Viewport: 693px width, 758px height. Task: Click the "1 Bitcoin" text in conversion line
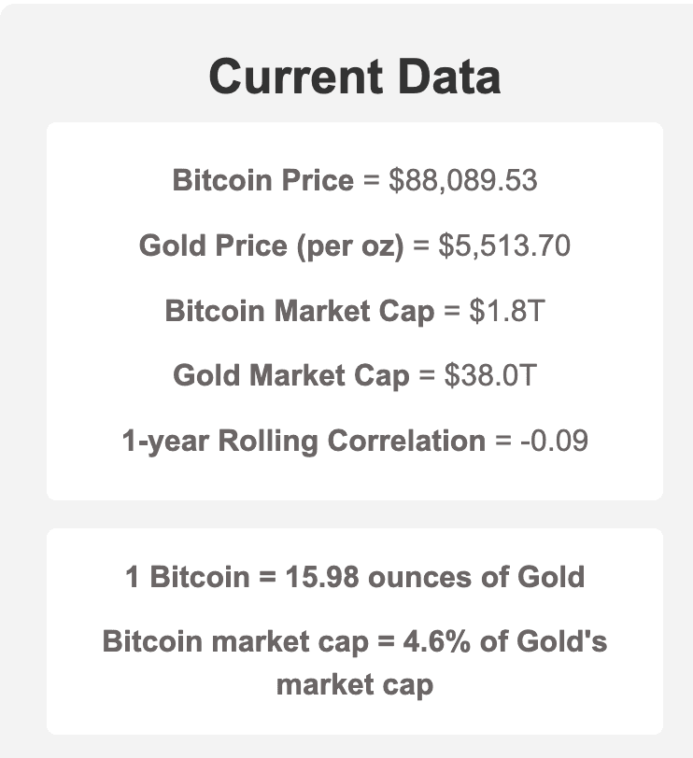[186, 577]
